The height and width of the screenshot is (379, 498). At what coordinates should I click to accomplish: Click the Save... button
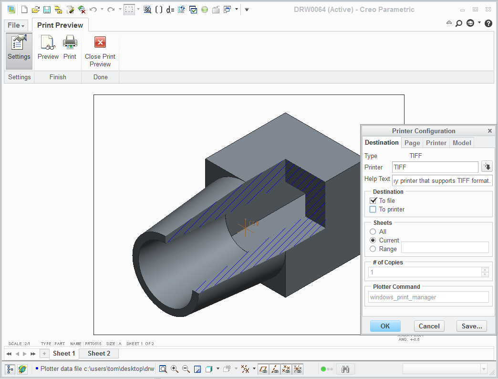pyautogui.click(x=472, y=326)
